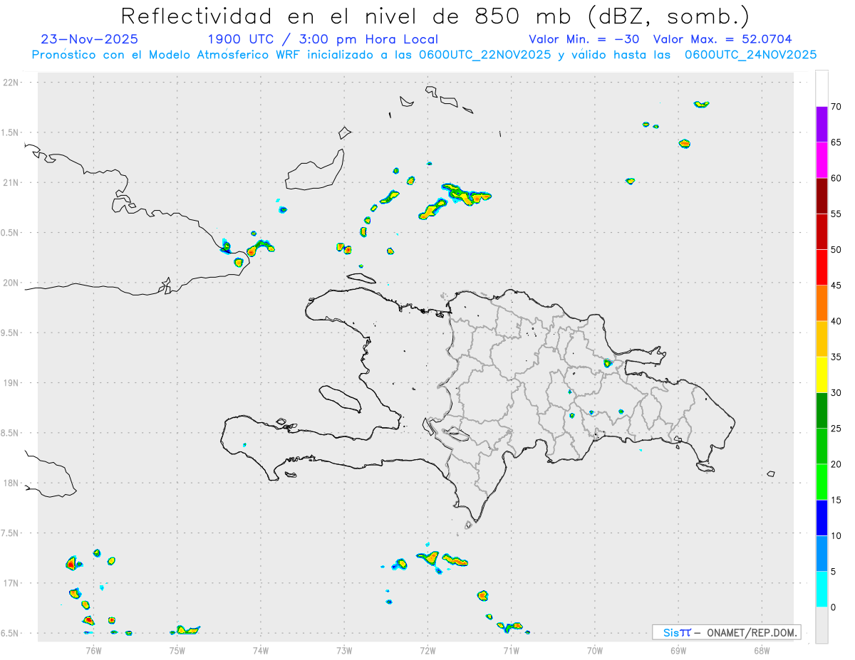Click the dark maroon 55–60 dBZ swatch
Viewport: 855px width, 660px height.
pyautogui.click(x=822, y=196)
